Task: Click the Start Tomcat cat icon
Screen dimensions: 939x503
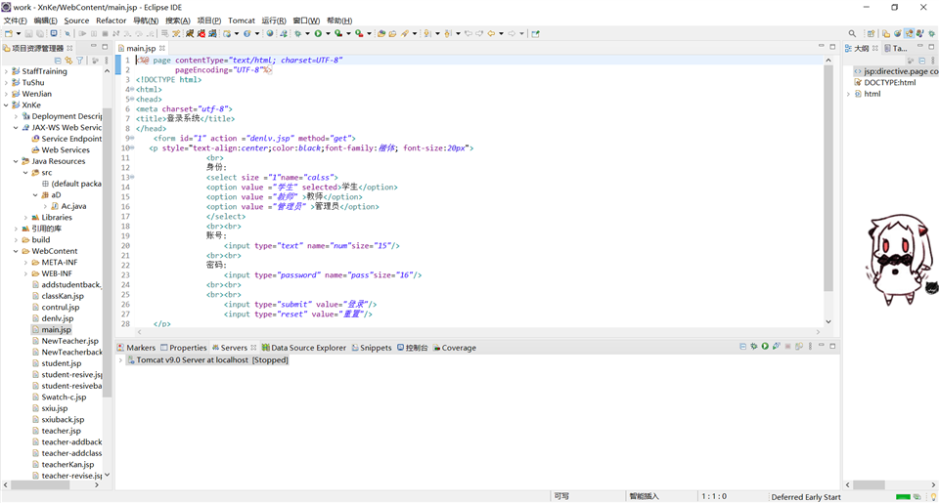Action: [x=190, y=33]
